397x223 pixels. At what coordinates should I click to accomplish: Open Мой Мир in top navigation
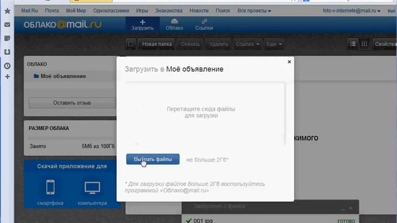point(76,11)
